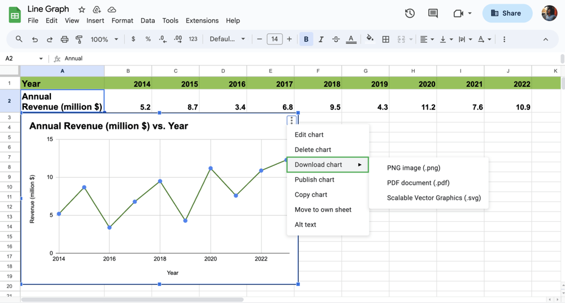Viewport: 565px width, 303px height.
Task: Click the font size input field
Action: (275, 39)
